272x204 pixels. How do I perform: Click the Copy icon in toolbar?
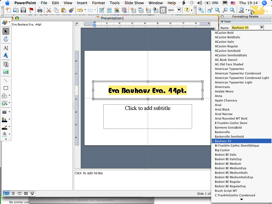coord(56,10)
